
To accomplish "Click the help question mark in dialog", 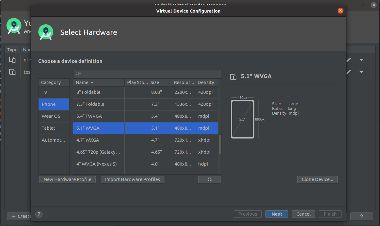I will click(39, 214).
